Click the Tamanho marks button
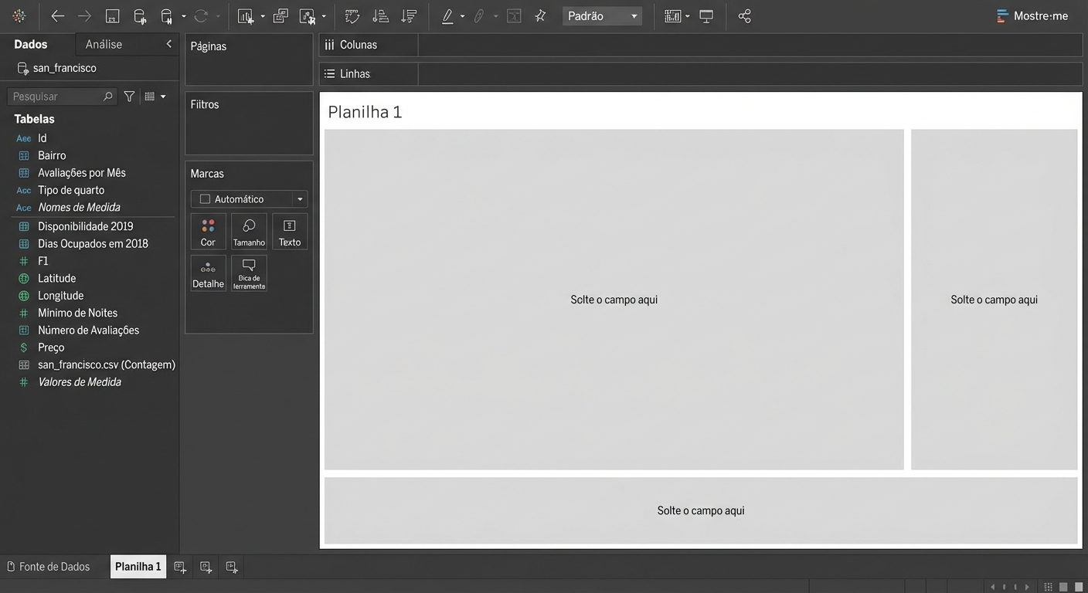 pos(249,232)
